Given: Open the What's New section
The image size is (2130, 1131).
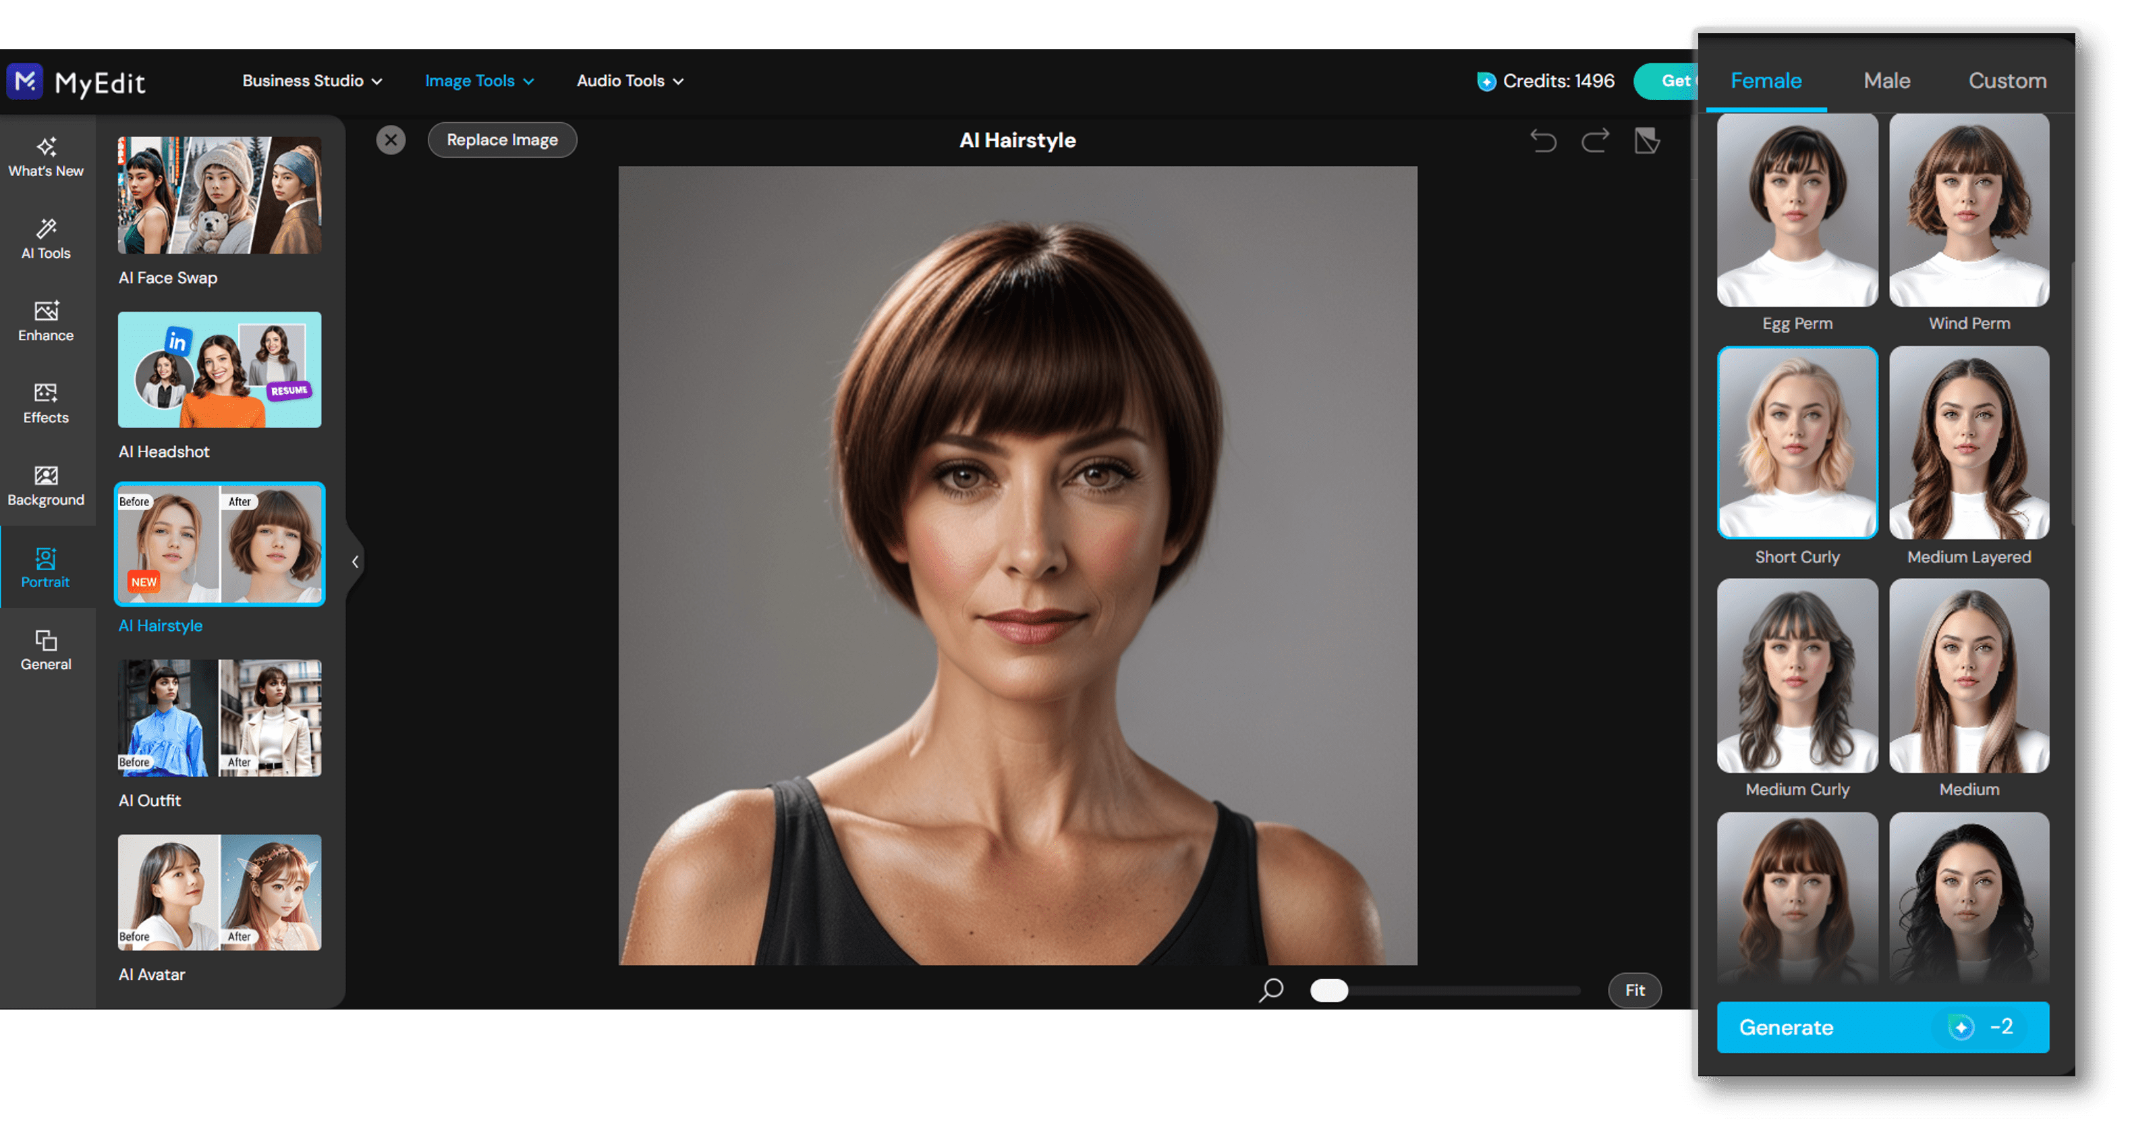Looking at the screenshot, I should pos(47,157).
